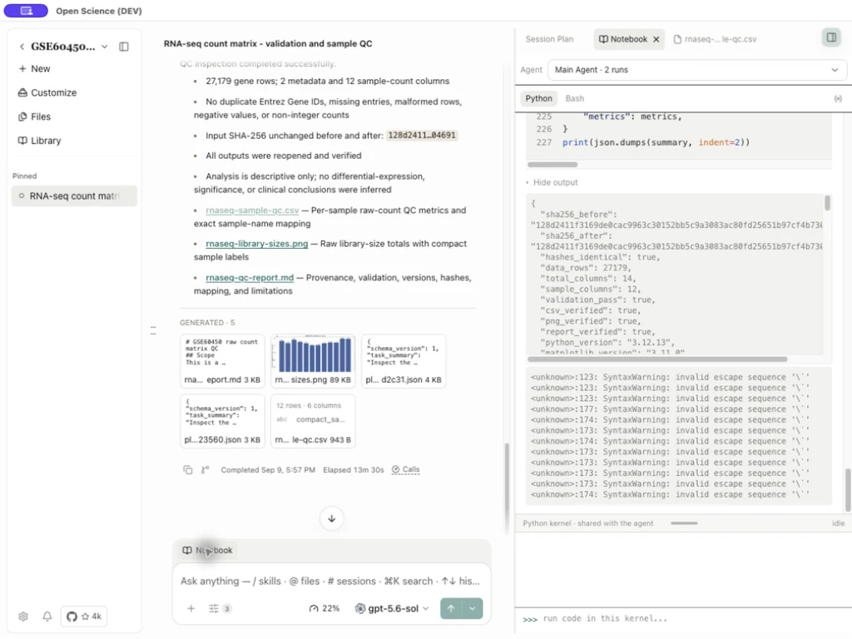Open the Main Agent 2 runs dropdown
The width and height of the screenshot is (852, 639).
(x=696, y=70)
